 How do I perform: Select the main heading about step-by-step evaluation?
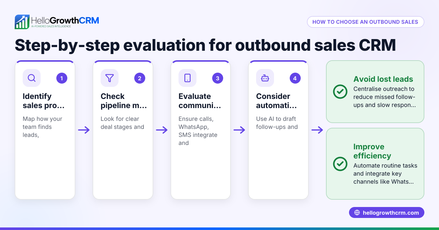tap(205, 46)
